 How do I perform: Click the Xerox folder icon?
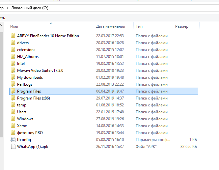coord(13,126)
